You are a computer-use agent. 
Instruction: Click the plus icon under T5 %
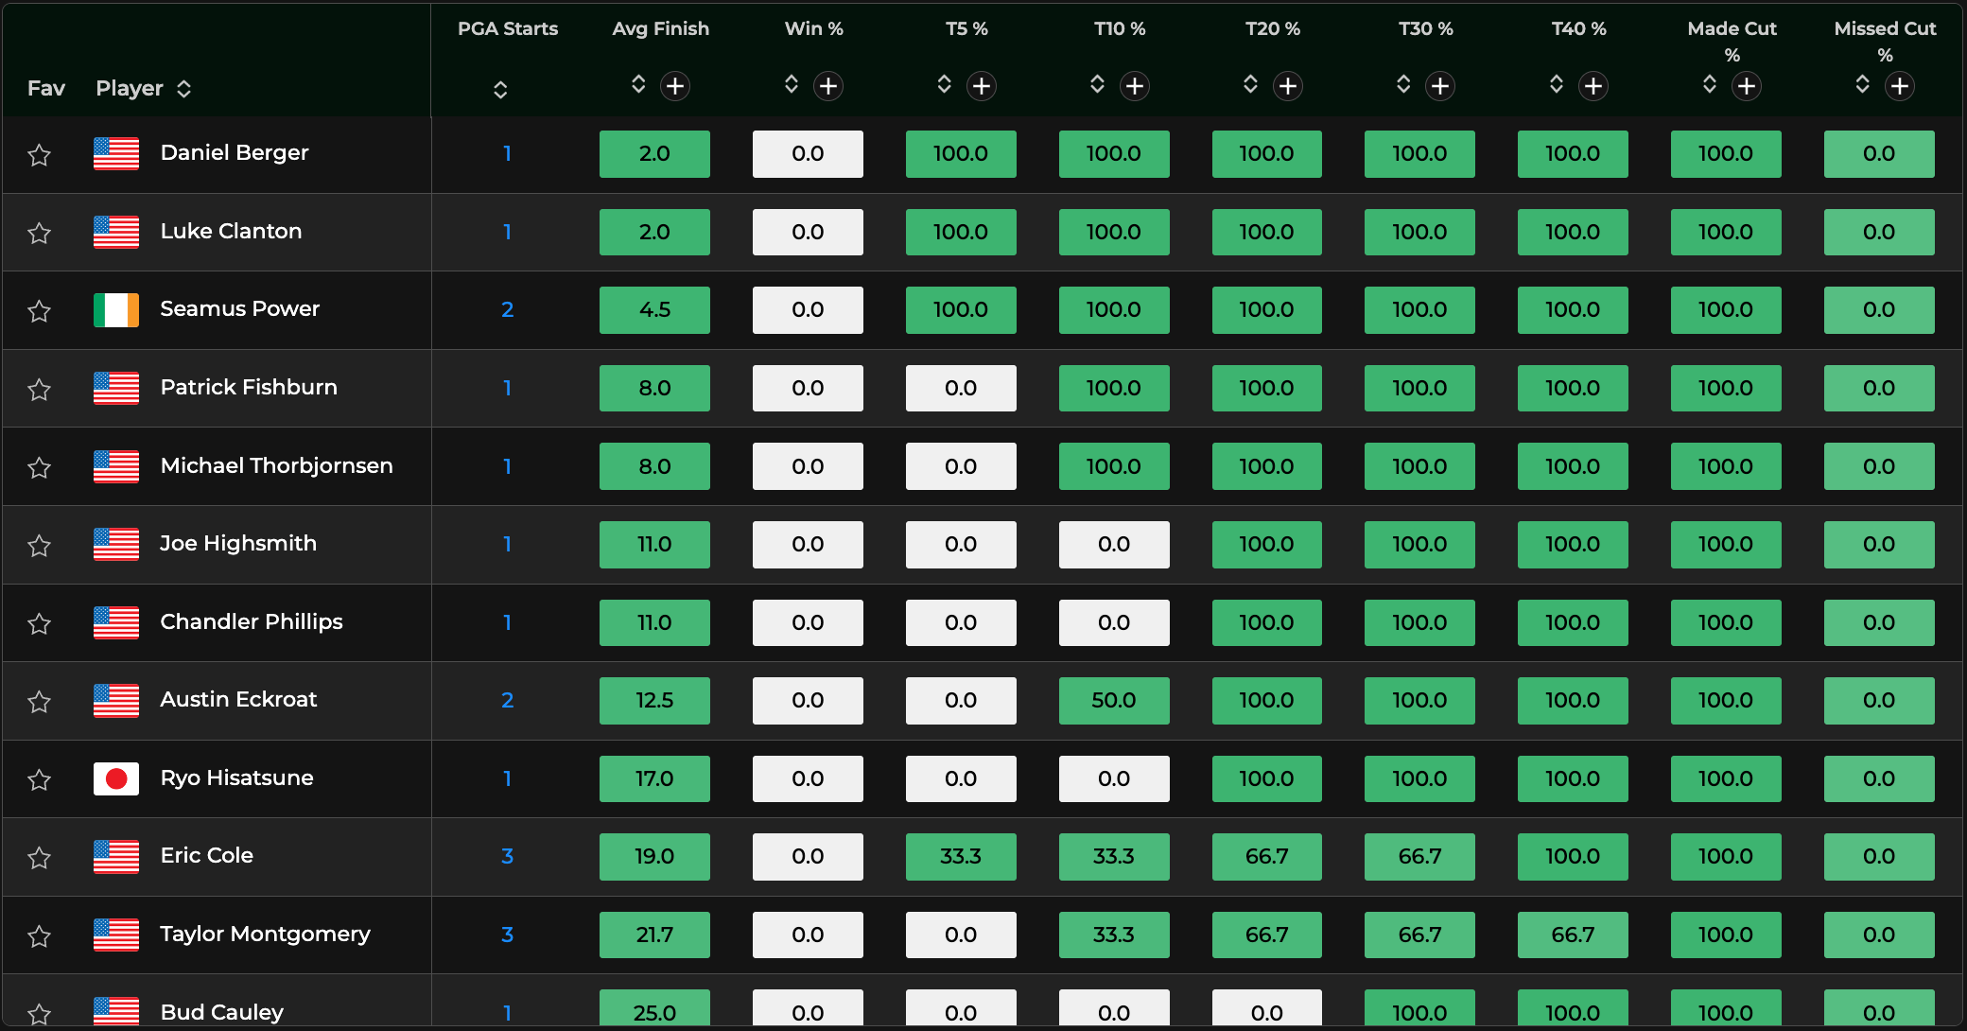click(x=982, y=86)
